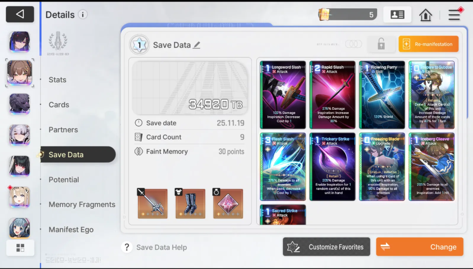This screenshot has height=269, width=473.
Task: Tap the 34920 TB data banner
Action: coord(190,88)
